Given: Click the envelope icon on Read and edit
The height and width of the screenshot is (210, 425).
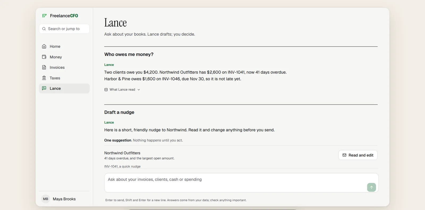Looking at the screenshot, I should (x=344, y=155).
